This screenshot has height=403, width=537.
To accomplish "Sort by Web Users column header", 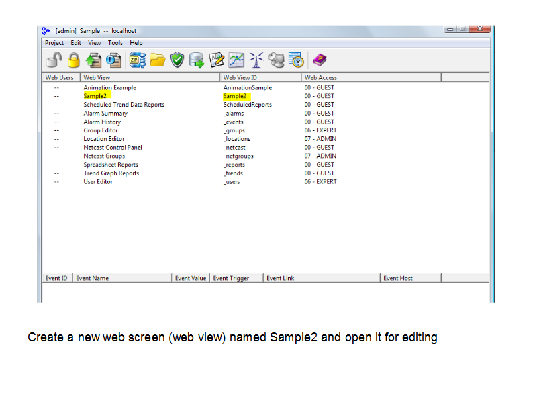I will (61, 77).
